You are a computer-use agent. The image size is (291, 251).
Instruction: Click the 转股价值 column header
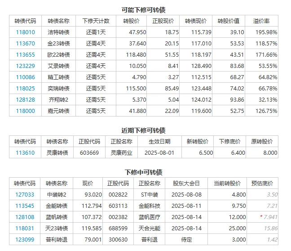229,21
